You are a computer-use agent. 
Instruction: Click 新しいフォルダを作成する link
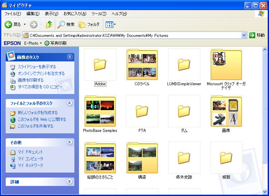[37, 113]
